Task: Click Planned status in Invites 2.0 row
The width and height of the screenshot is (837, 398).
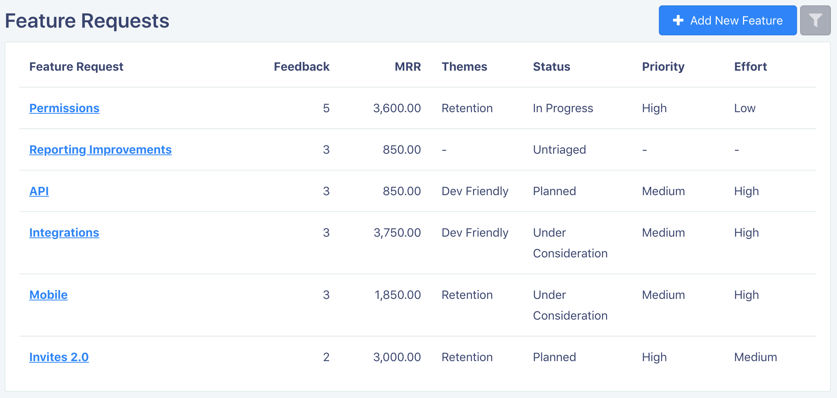Action: [554, 357]
